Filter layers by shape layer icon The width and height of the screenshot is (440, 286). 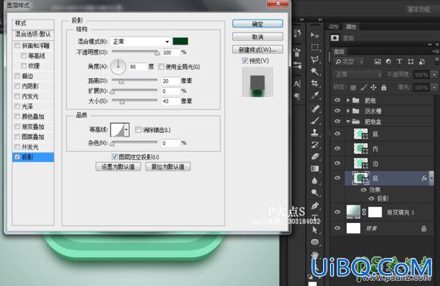(410, 61)
